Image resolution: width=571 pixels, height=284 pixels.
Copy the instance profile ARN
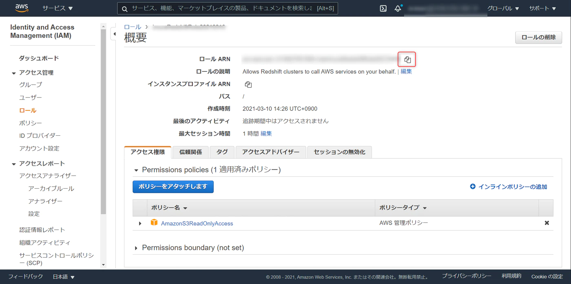pos(248,84)
